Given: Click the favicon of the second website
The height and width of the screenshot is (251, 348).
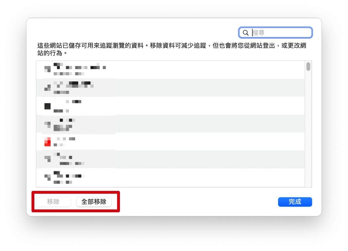Looking at the screenshot, I should (x=48, y=87).
